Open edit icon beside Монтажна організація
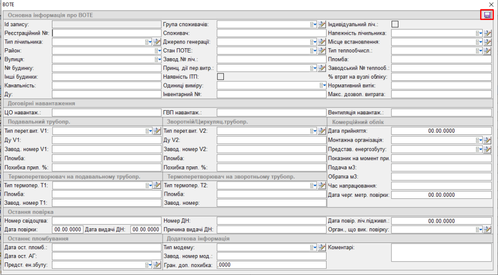The image size is (498, 275). coord(488,141)
